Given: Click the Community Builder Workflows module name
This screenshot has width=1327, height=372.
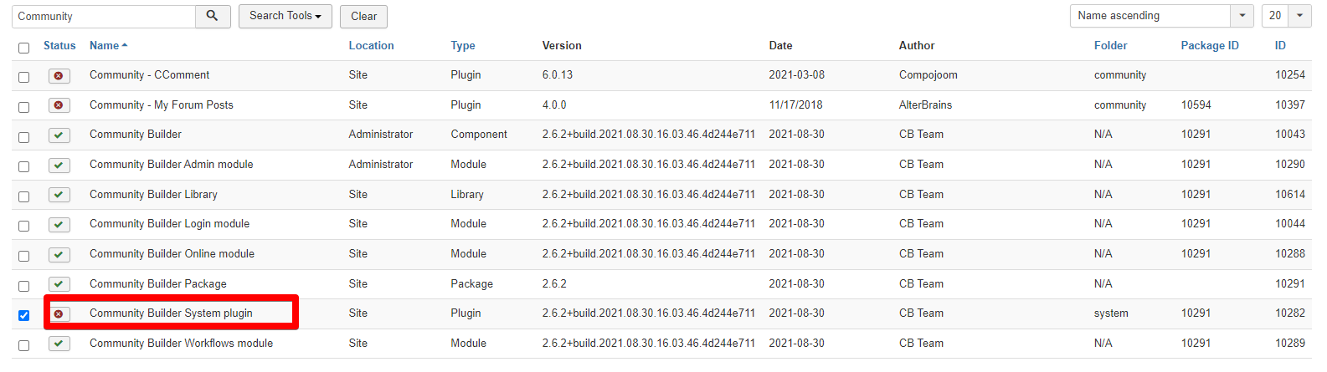Looking at the screenshot, I should click(x=181, y=343).
